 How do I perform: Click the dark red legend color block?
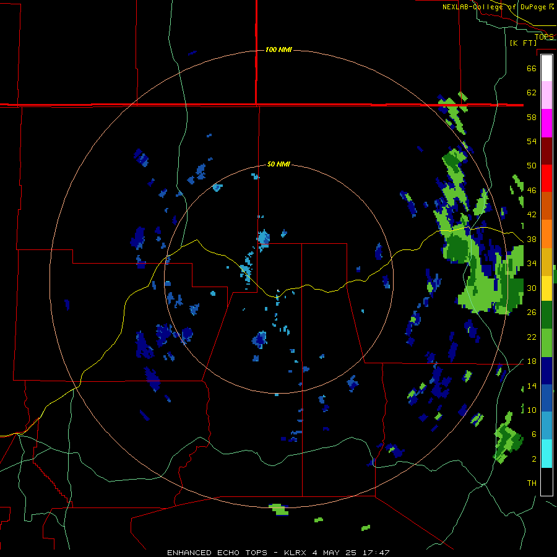point(546,150)
